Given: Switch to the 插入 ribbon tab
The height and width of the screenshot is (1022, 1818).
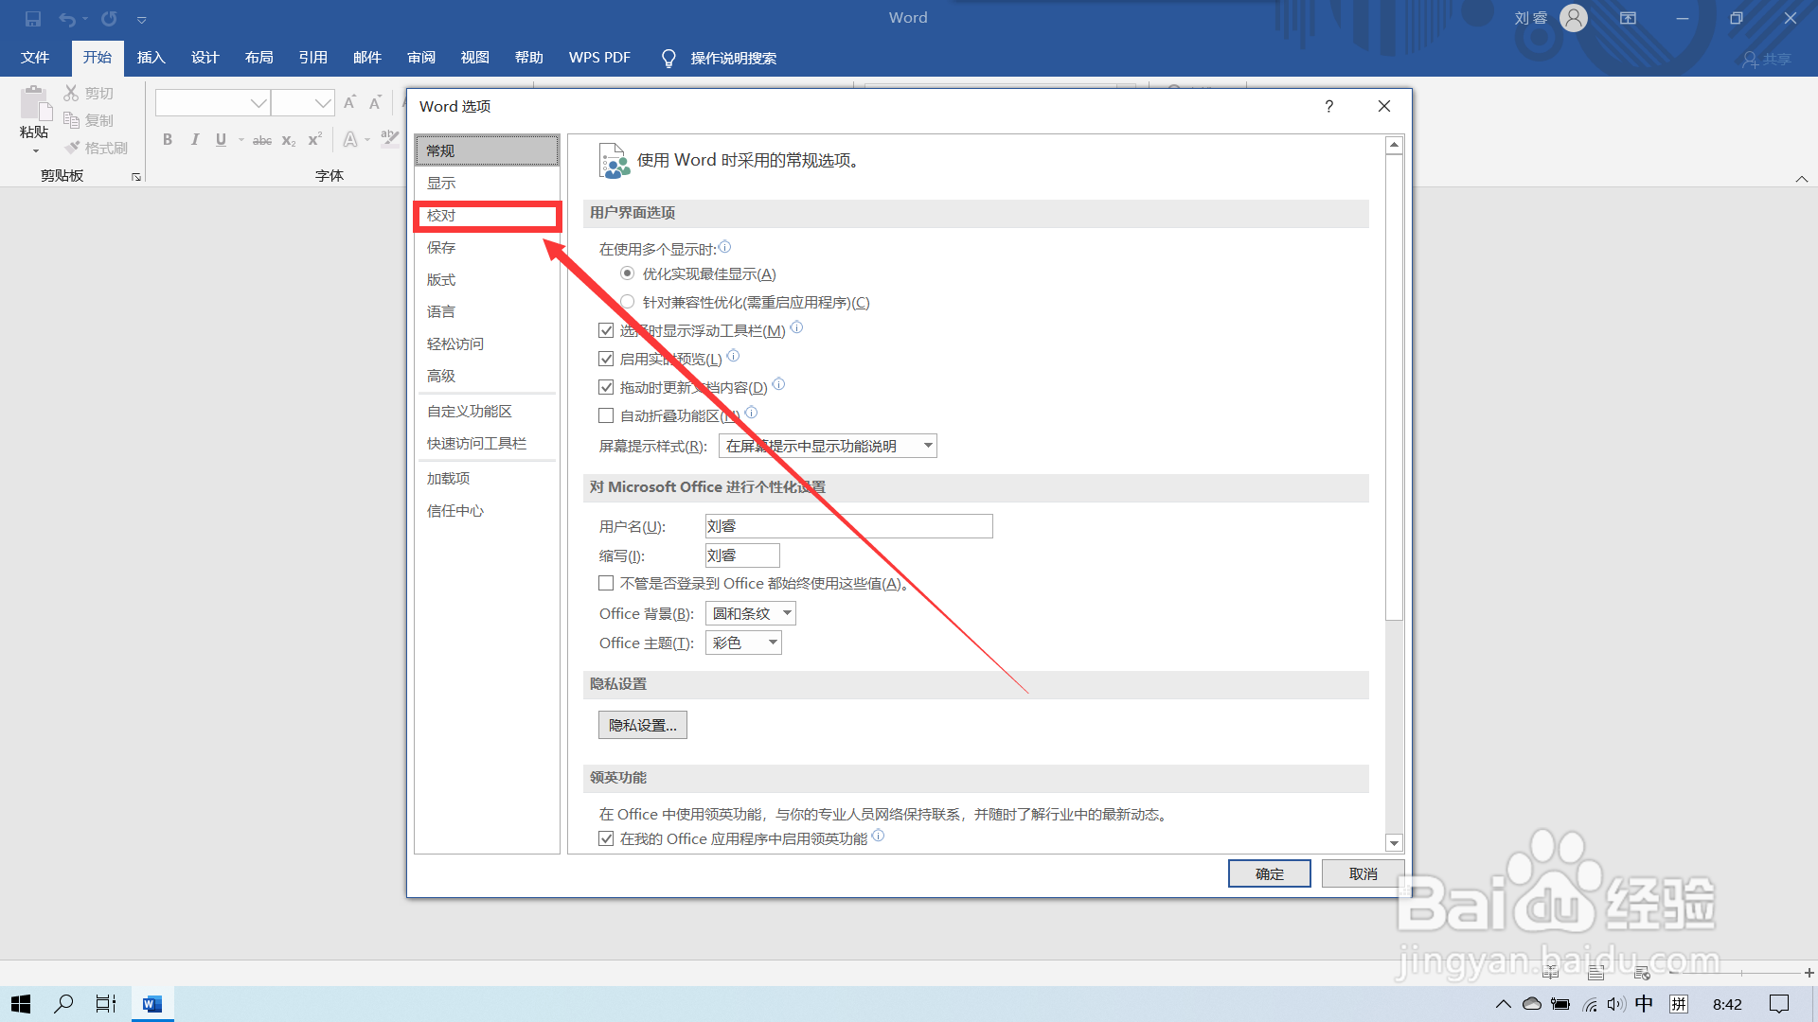Looking at the screenshot, I should click(x=151, y=58).
